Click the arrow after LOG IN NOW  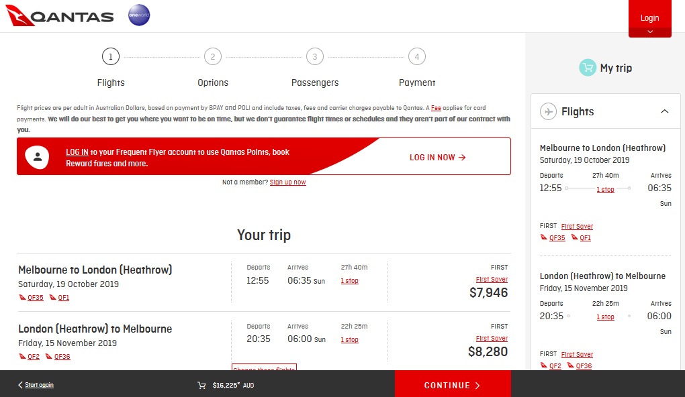pyautogui.click(x=462, y=158)
